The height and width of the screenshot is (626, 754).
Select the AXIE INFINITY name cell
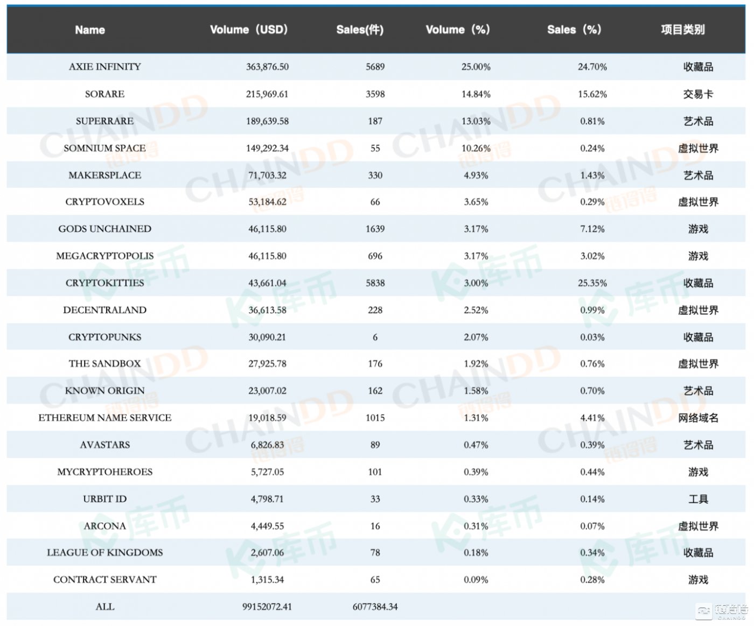tap(105, 67)
